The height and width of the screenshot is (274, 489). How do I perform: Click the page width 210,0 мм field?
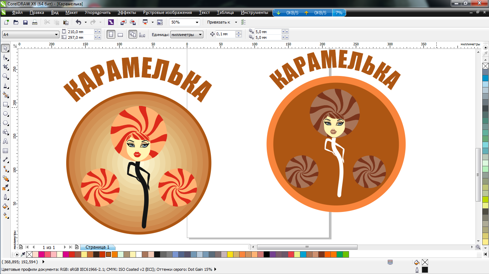pos(81,31)
